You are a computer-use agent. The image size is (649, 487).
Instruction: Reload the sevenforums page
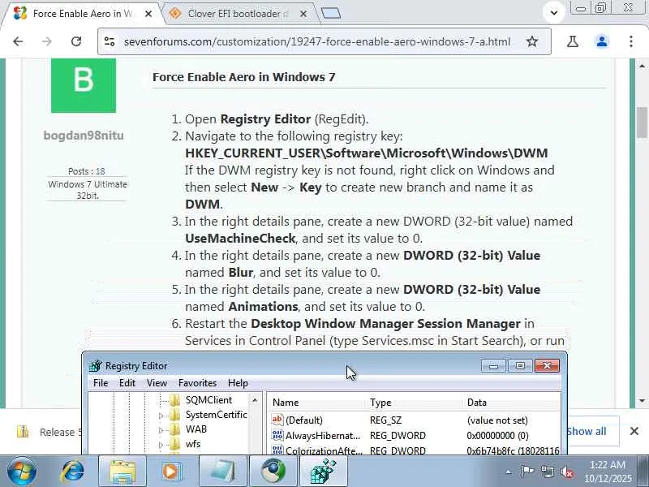pos(76,41)
